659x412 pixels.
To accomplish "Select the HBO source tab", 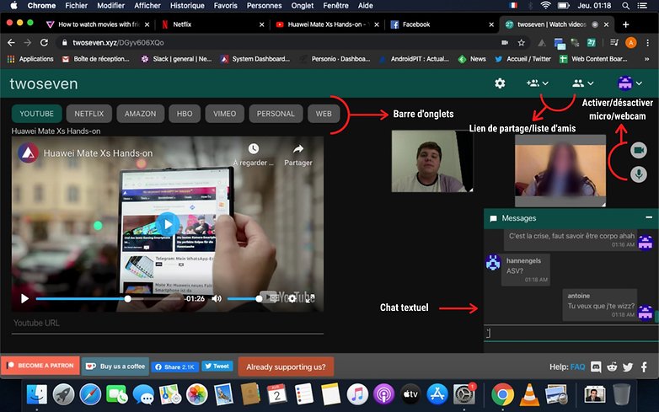I will [x=185, y=114].
